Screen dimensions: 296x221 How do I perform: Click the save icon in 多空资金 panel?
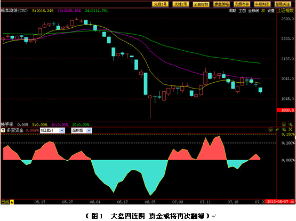pyautogui.click(x=270, y=130)
